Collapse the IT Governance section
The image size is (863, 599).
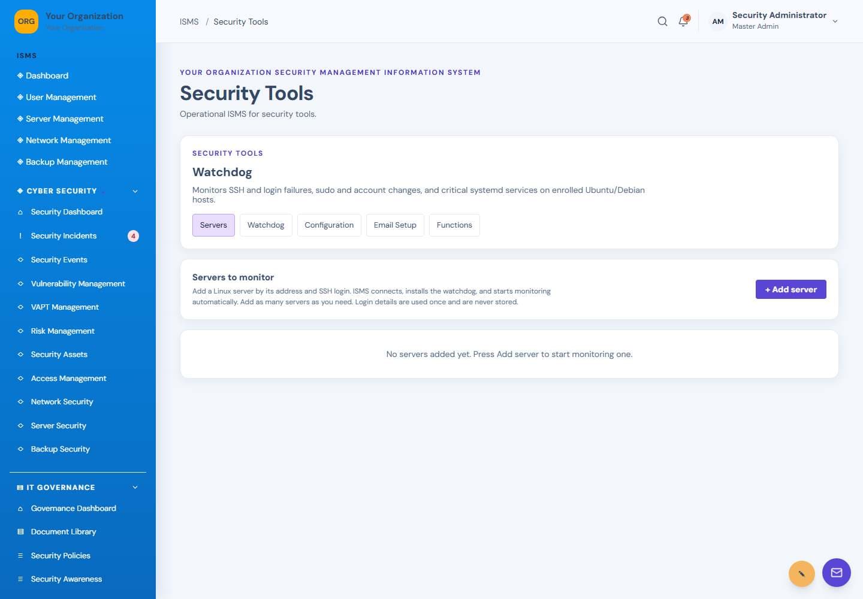[135, 488]
